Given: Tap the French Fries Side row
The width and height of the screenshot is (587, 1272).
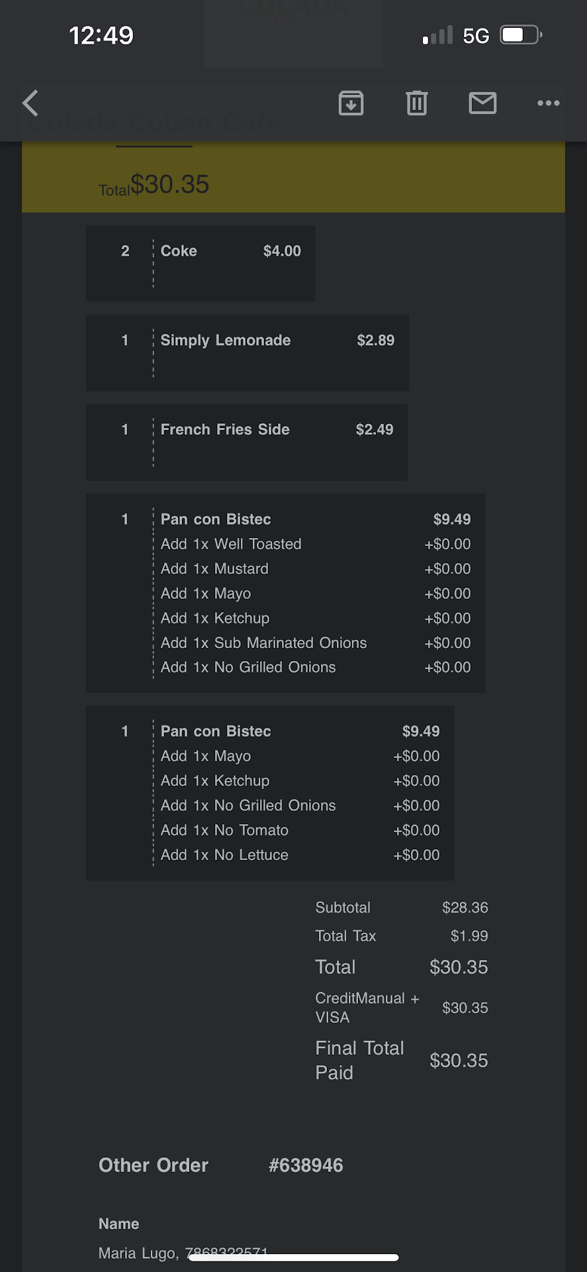Looking at the screenshot, I should tap(246, 430).
